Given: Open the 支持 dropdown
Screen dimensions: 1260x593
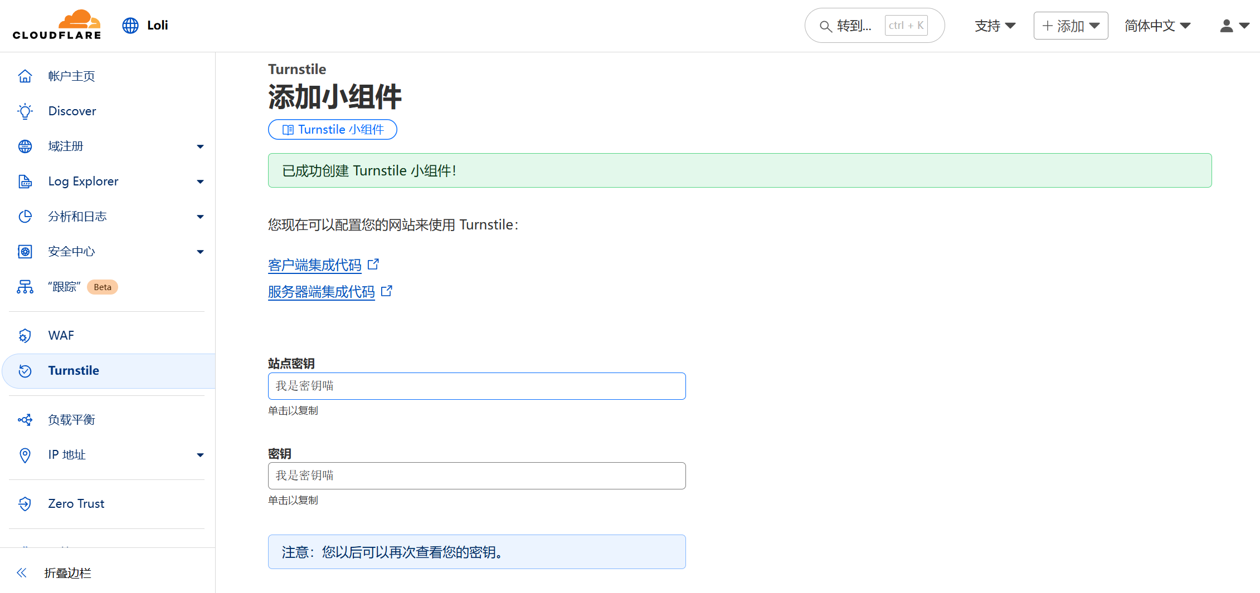Looking at the screenshot, I should 995,26.
